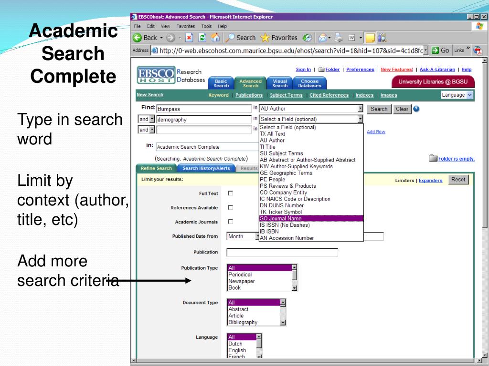Click the Edit with Word icon
The height and width of the screenshot is (366, 489).
click(352, 38)
